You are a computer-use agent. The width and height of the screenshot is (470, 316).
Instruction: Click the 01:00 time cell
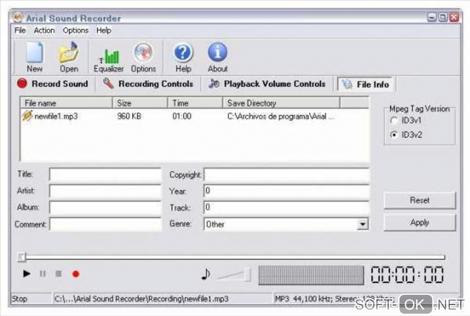pos(182,116)
